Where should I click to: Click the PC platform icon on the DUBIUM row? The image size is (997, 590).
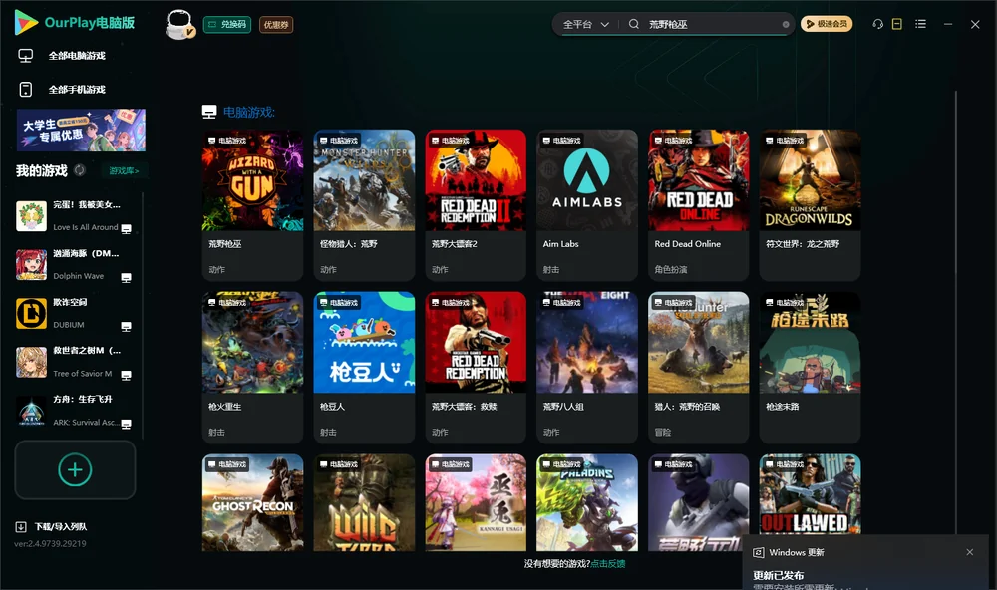(x=126, y=326)
